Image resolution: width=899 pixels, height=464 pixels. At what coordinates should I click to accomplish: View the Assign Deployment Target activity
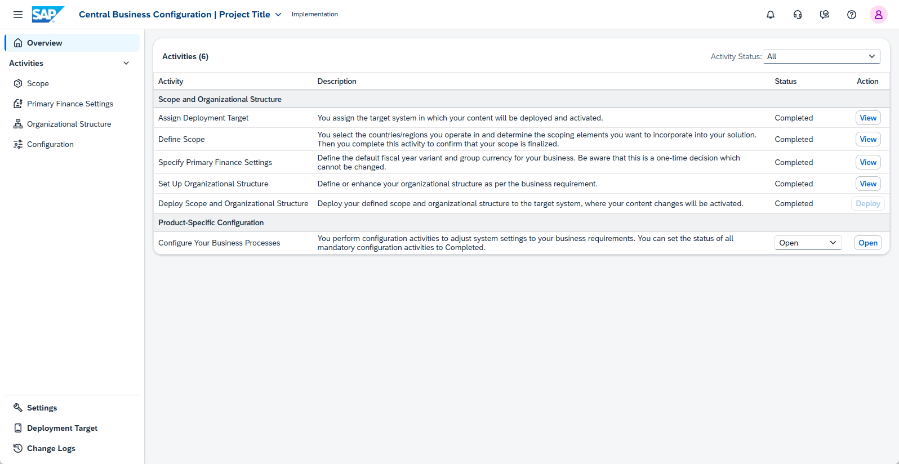point(868,118)
